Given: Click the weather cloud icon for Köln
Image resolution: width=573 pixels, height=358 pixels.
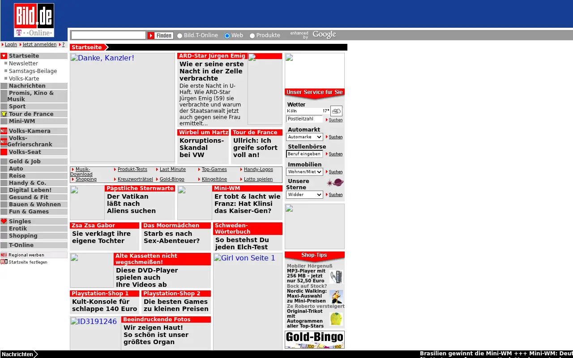Looking at the screenshot, I should 336,111.
